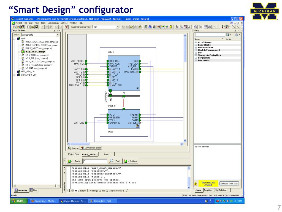Switch to the Templates catalog tab
The image size is (282, 212).
[x=208, y=190]
